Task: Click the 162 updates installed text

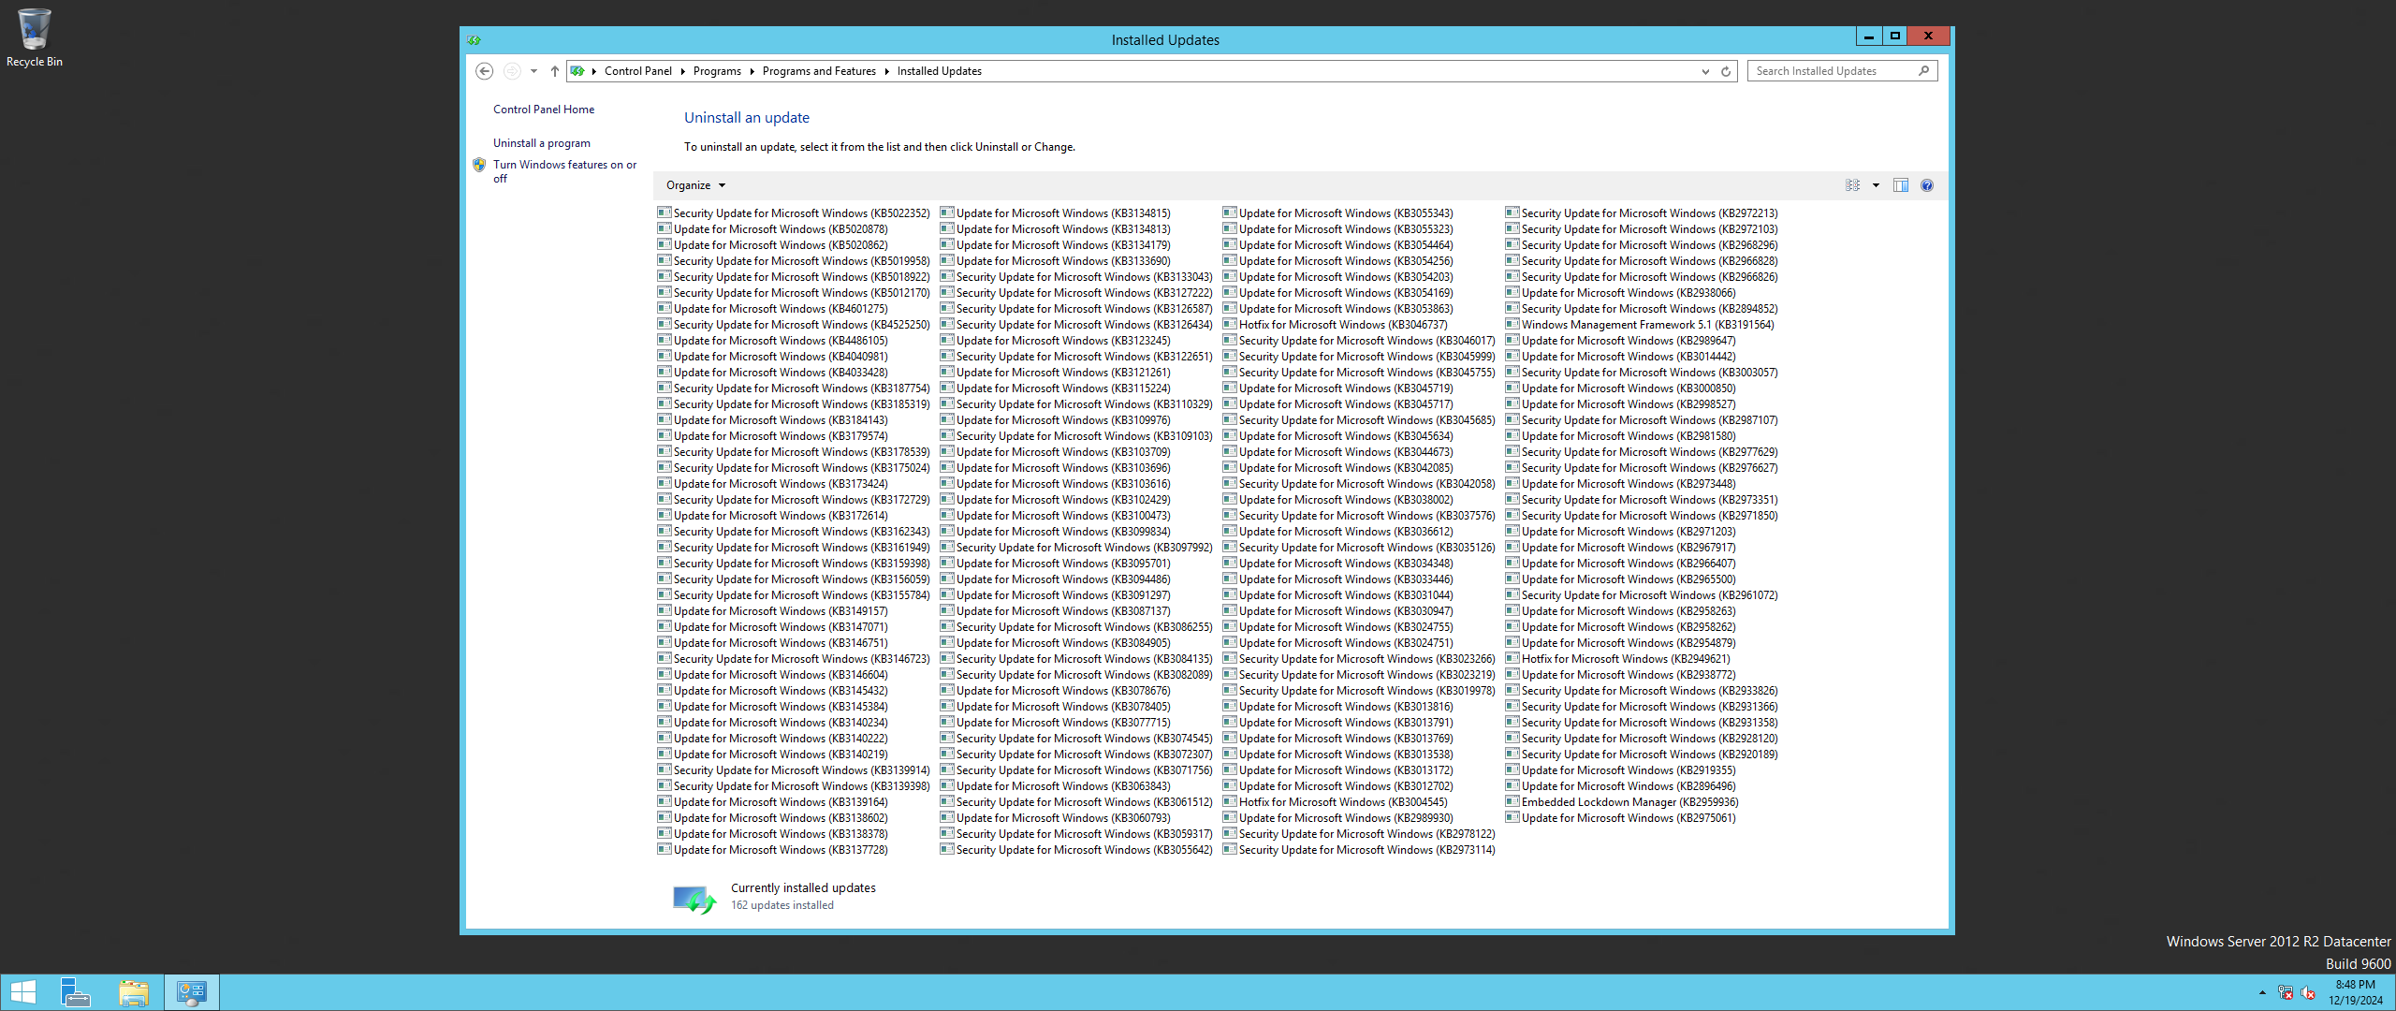Action: pos(782,905)
